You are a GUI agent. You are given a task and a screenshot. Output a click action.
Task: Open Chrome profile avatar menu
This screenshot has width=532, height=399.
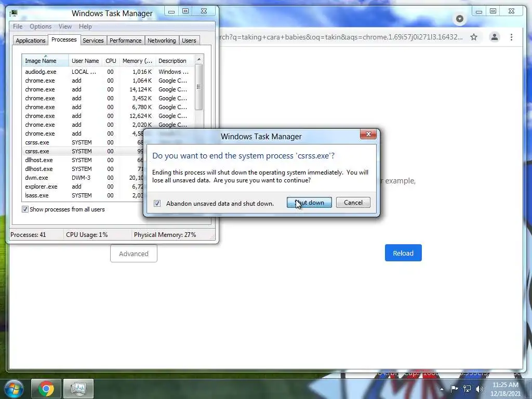(x=495, y=37)
